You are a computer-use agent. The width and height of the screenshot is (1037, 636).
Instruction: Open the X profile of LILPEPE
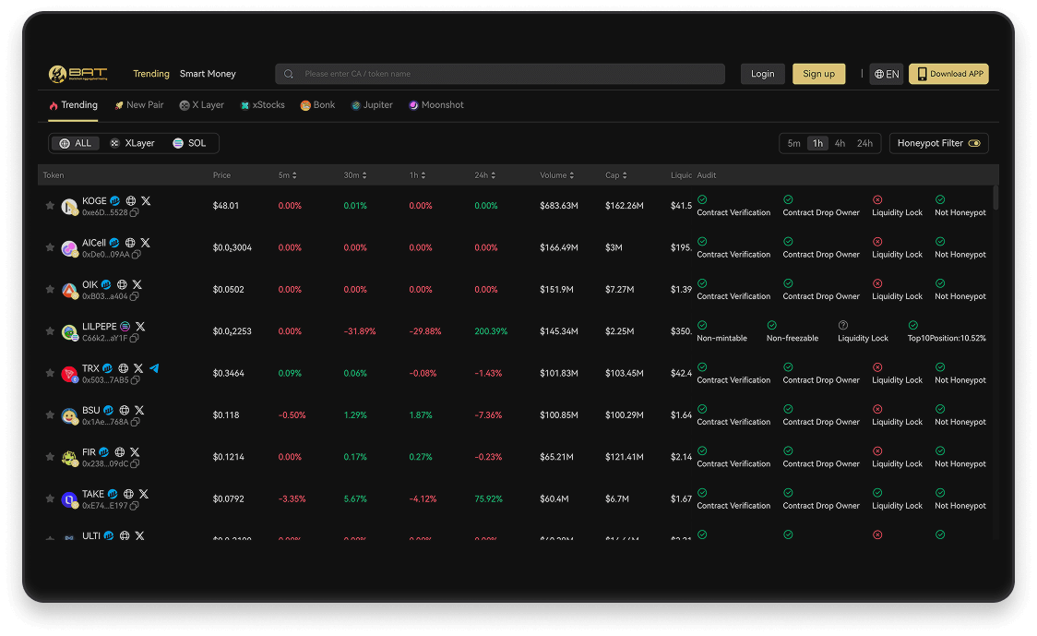pyautogui.click(x=140, y=327)
